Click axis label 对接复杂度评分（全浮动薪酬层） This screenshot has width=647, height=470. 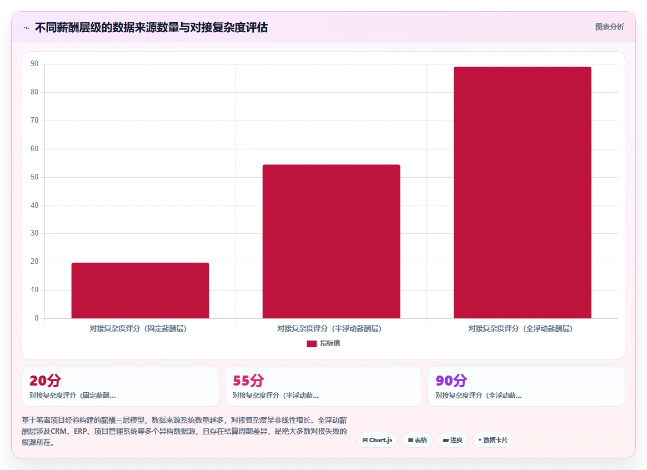(520, 329)
